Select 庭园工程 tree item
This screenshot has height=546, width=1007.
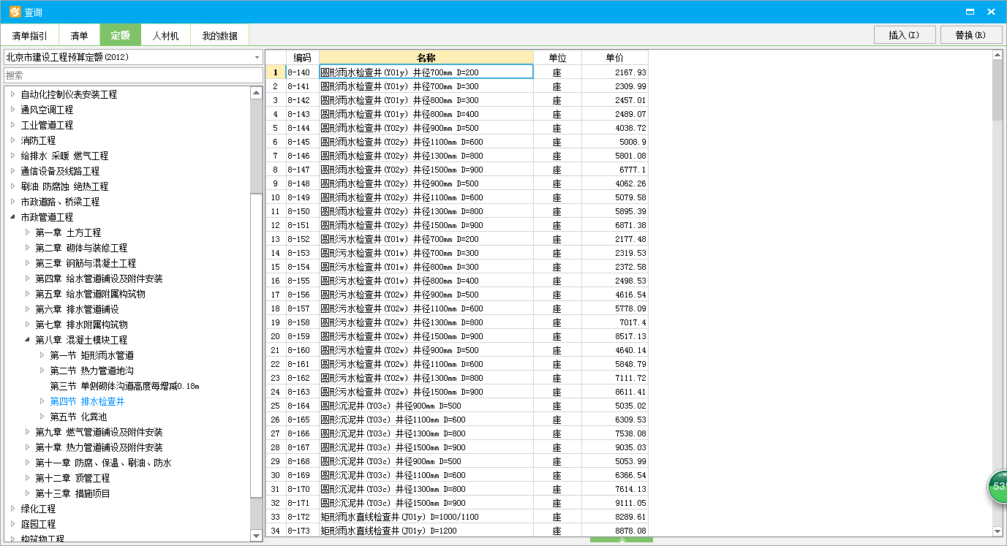click(38, 524)
